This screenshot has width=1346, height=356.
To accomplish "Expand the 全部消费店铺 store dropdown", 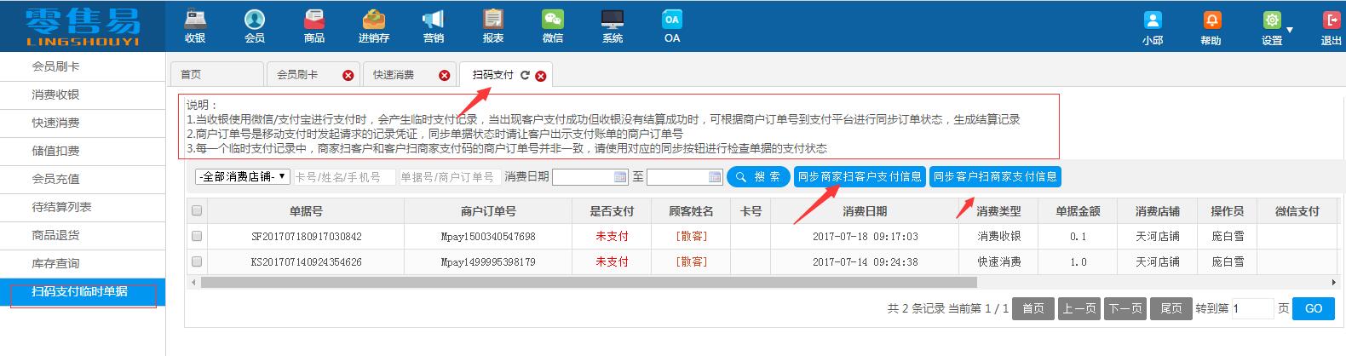I will (x=243, y=177).
